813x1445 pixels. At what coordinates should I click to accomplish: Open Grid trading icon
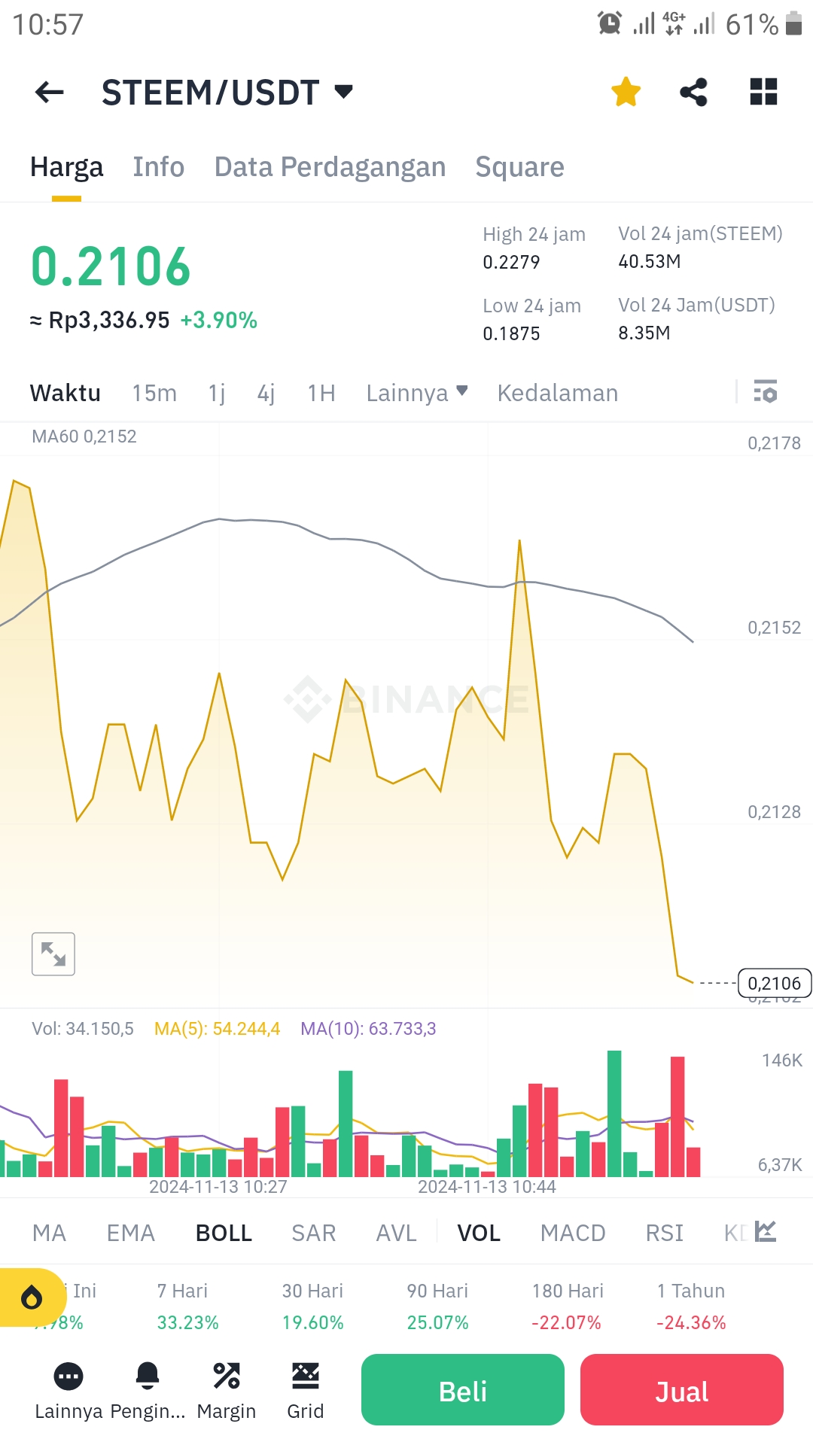pyautogui.click(x=306, y=1376)
